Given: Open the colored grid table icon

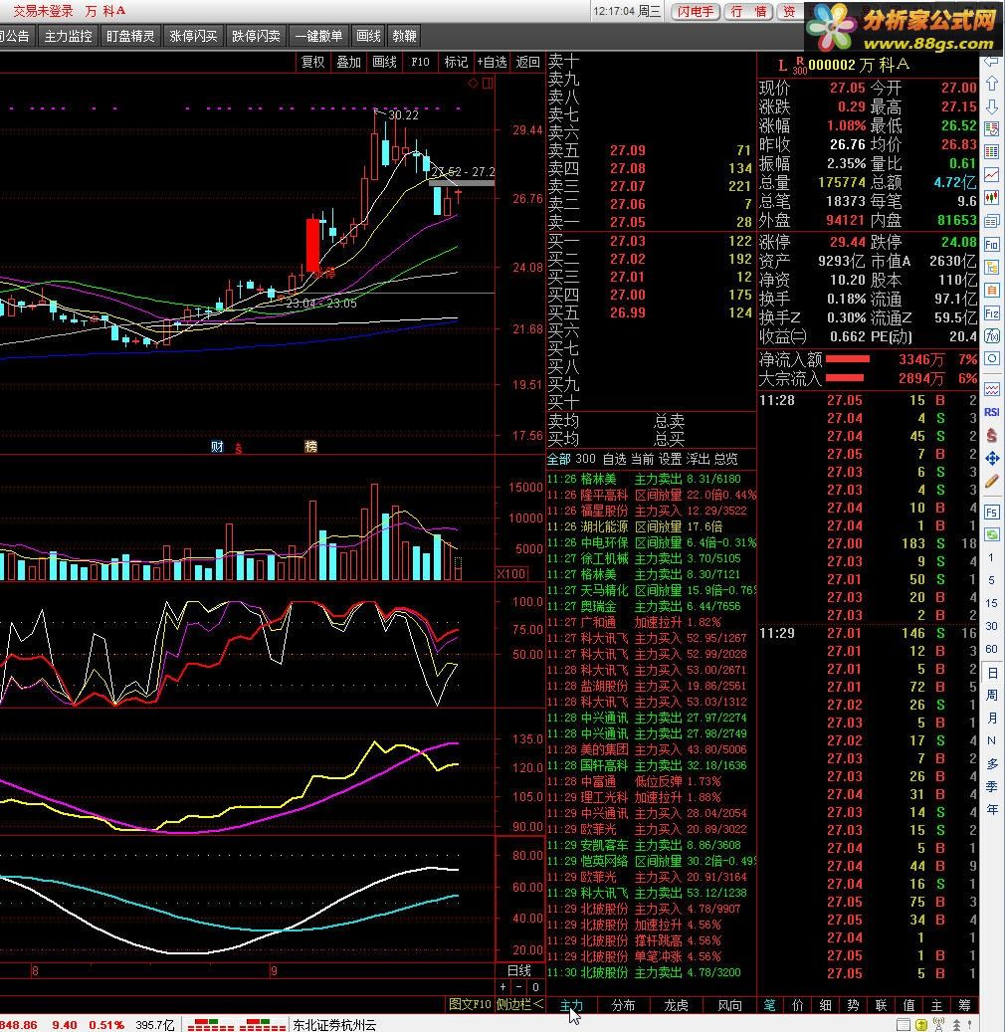Looking at the screenshot, I should click(x=991, y=152).
